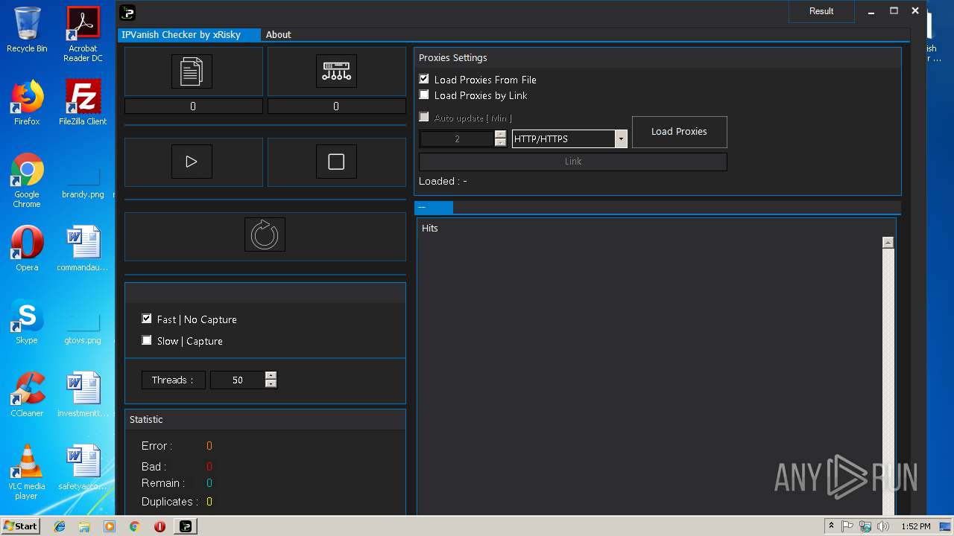
Task: Open the About tab
Action: coord(279,34)
